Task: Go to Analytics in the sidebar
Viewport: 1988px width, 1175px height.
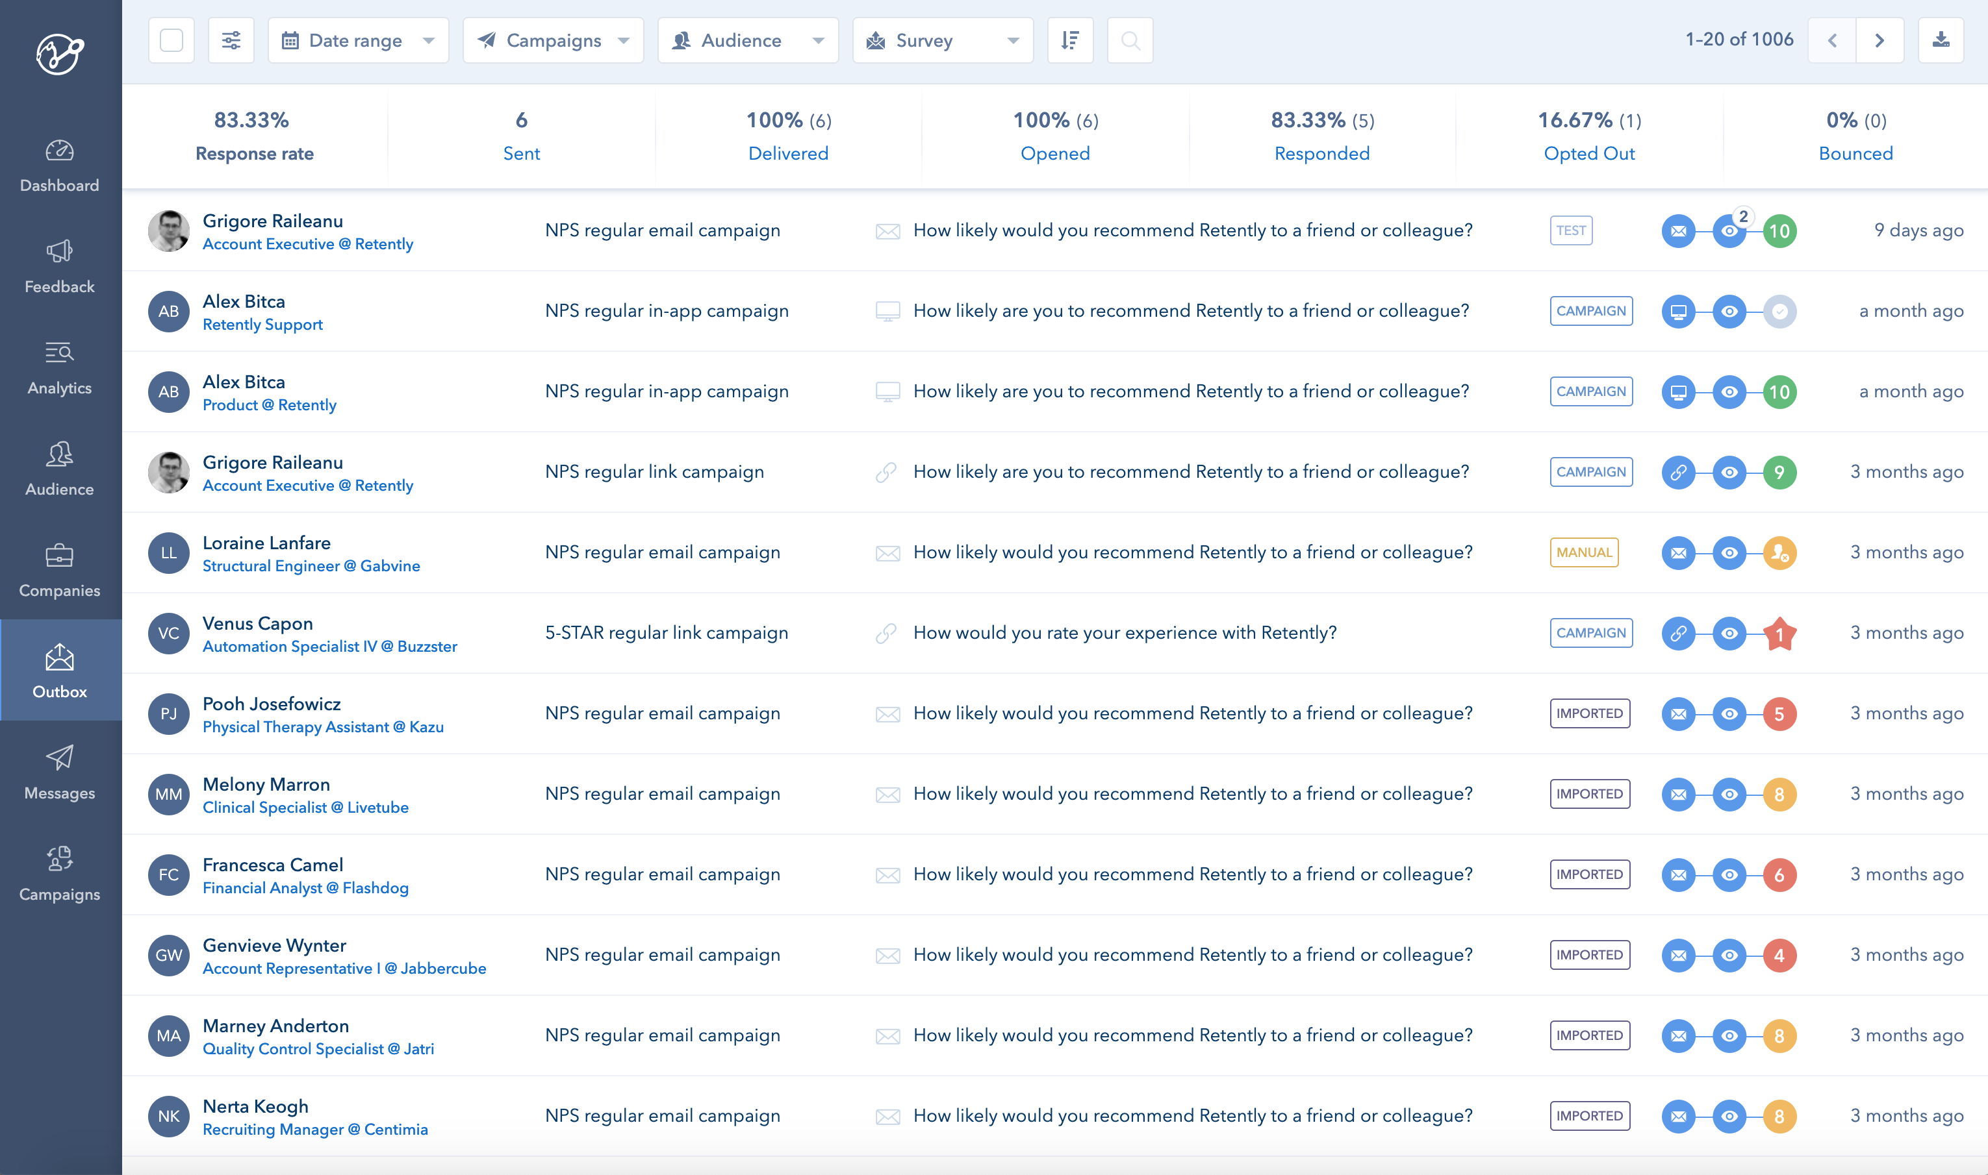Action: click(60, 369)
